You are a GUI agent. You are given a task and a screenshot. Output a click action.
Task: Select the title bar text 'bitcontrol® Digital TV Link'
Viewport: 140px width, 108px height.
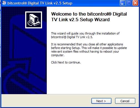click(x=30, y=3)
